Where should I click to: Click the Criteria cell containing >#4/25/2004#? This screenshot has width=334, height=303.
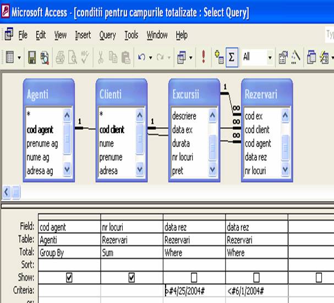click(194, 290)
